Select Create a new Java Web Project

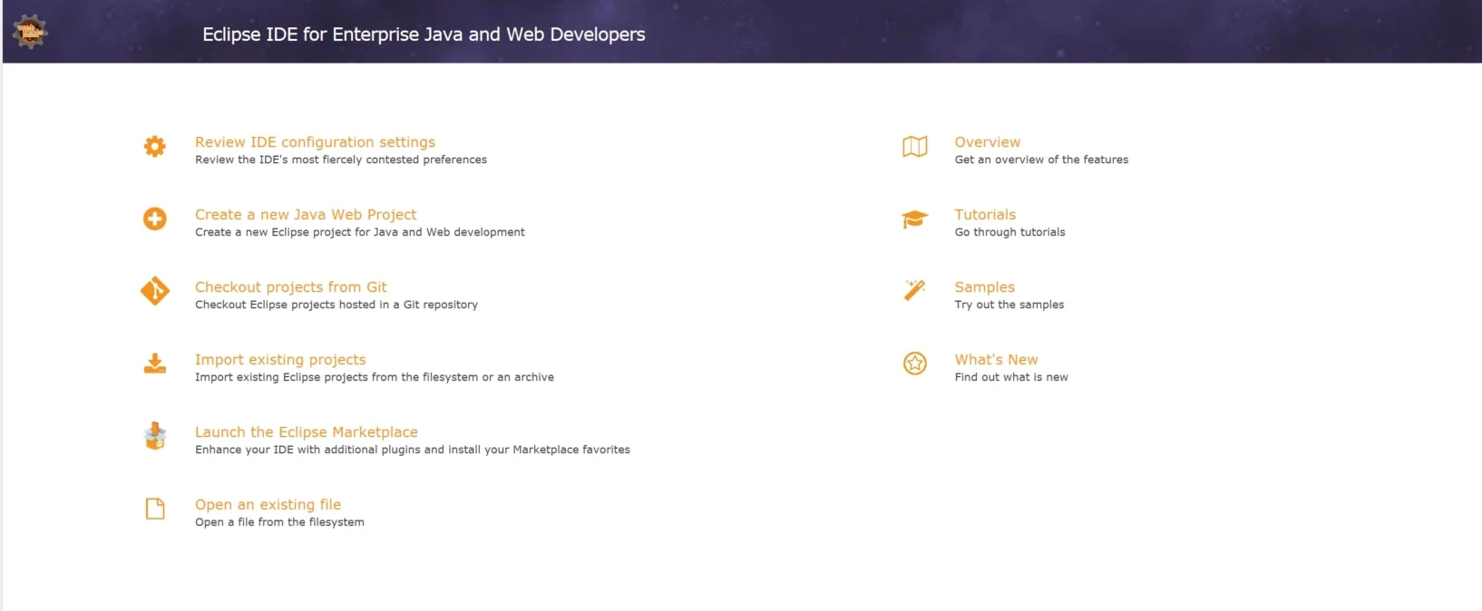(306, 215)
